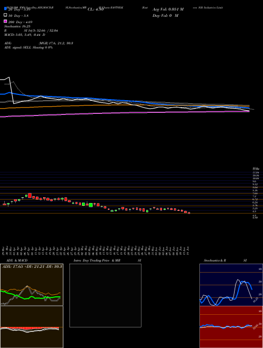Click the 16.23 value label in the Stochastics chart
263x348 pixels.
pyautogui.click(x=255, y=300)
